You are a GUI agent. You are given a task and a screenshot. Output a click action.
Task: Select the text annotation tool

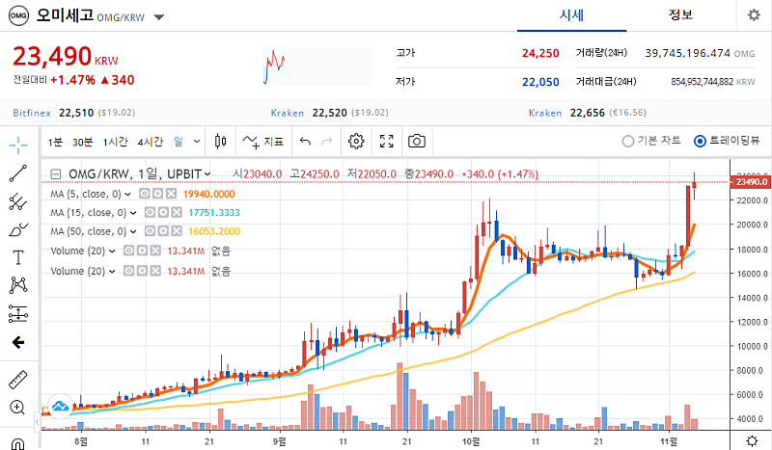pyautogui.click(x=18, y=257)
